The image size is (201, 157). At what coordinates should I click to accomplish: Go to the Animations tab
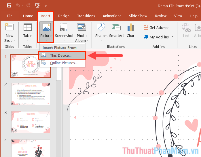click(x=112, y=16)
